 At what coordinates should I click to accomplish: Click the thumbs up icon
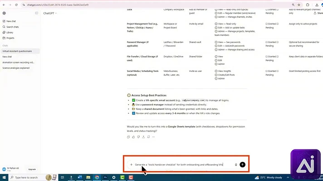pos(133,137)
